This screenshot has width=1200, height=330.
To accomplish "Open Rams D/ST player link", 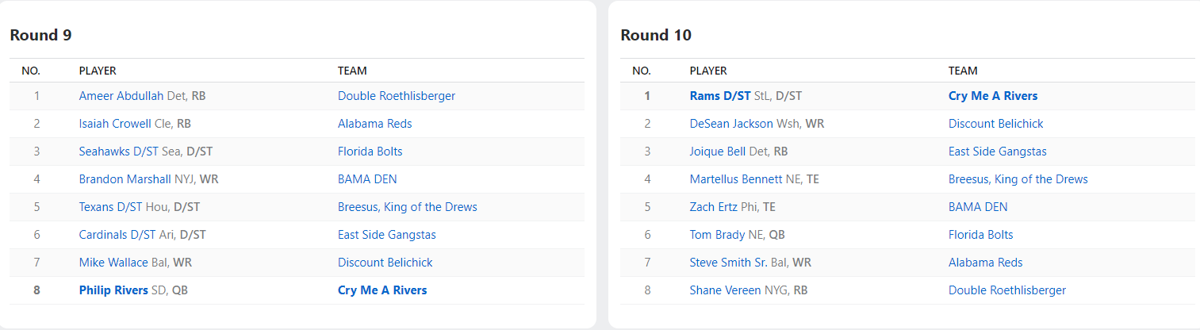I will click(x=720, y=96).
